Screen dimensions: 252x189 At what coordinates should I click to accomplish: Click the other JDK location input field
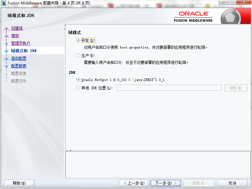[169, 88]
